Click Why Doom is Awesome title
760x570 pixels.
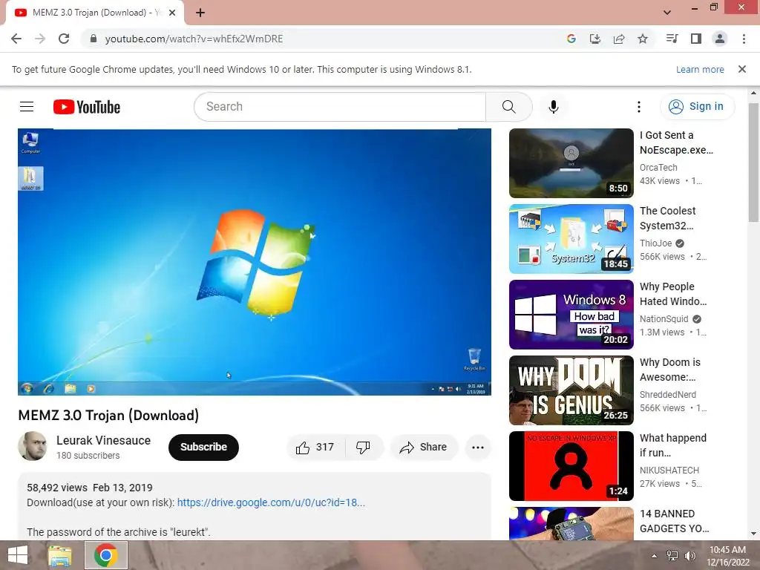(x=670, y=370)
